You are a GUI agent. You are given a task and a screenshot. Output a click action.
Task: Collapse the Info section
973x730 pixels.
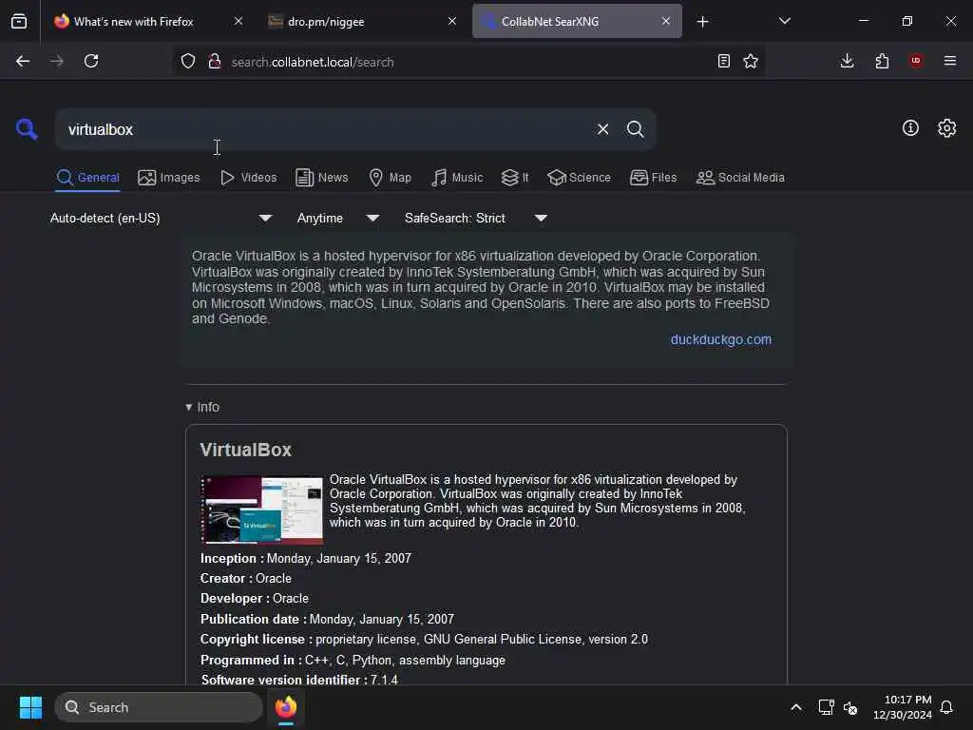pos(202,407)
